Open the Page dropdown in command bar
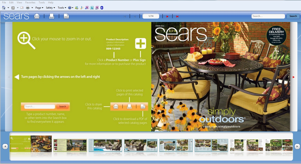301x164 pixels. (x=39, y=8)
